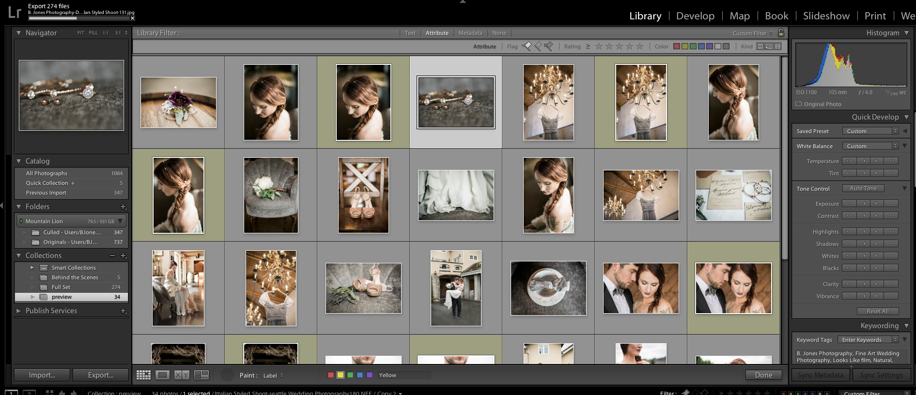Image resolution: width=916 pixels, height=395 pixels.
Task: Switch to Loupe view icon
Action: pos(163,375)
